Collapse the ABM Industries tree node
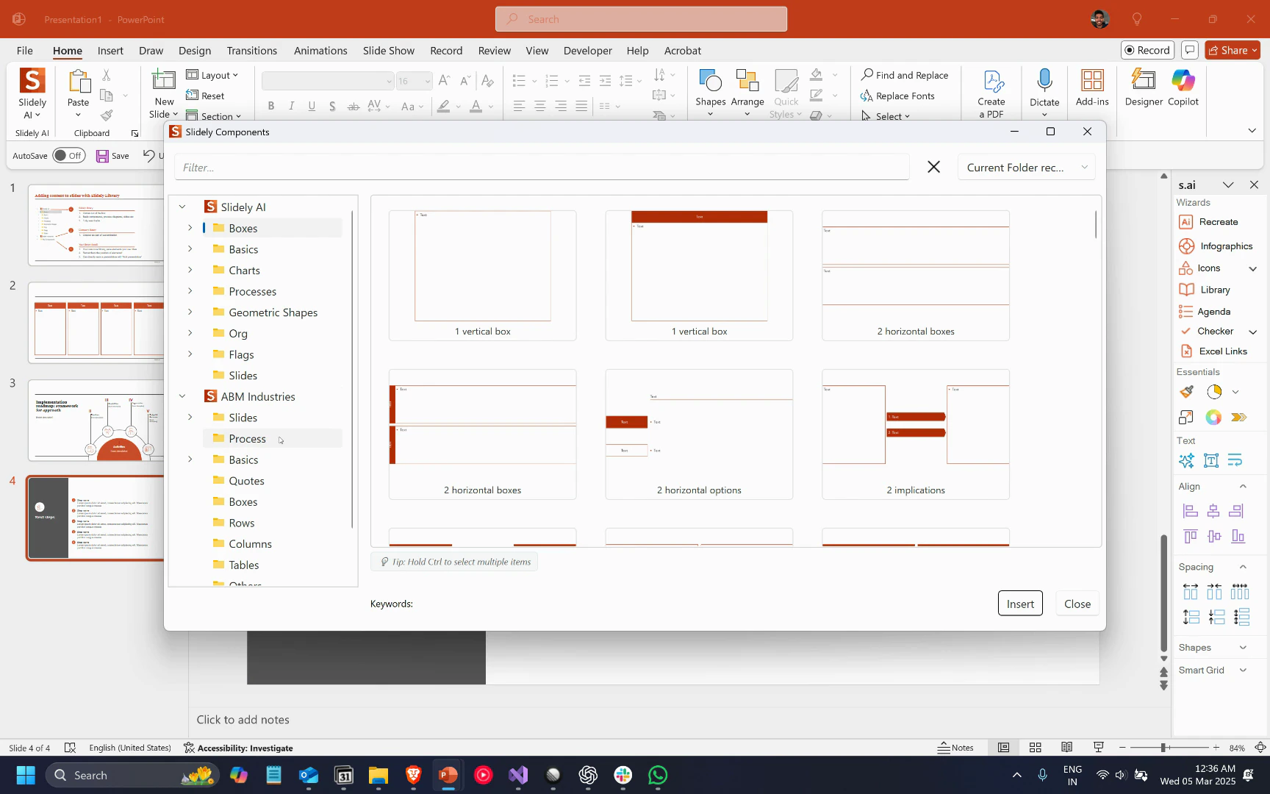The image size is (1270, 794). pos(182,396)
